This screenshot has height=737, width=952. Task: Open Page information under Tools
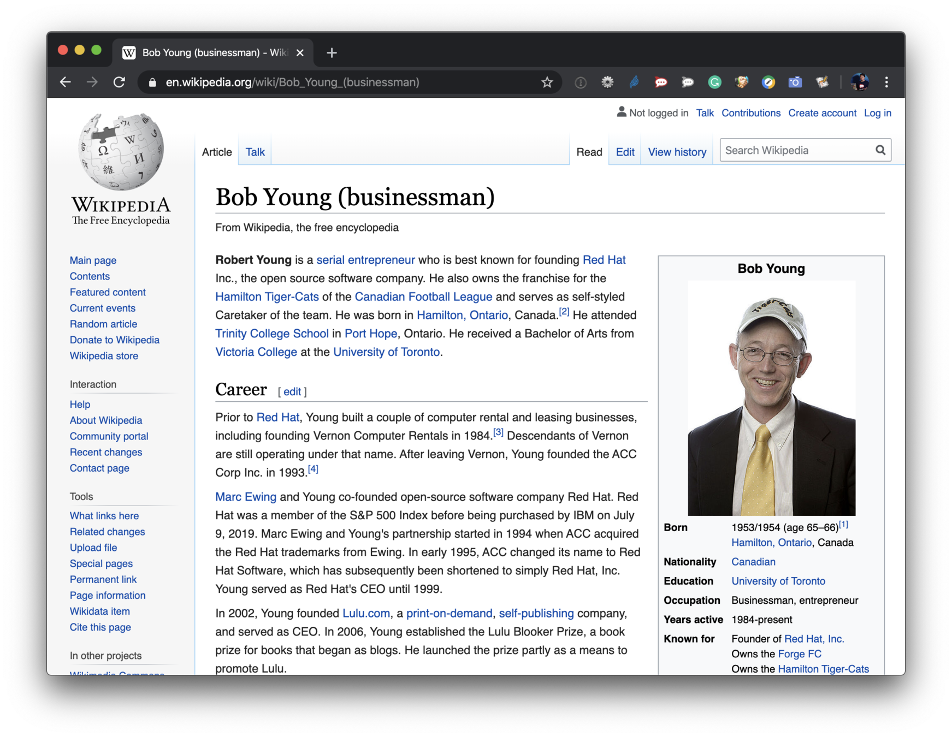(108, 595)
